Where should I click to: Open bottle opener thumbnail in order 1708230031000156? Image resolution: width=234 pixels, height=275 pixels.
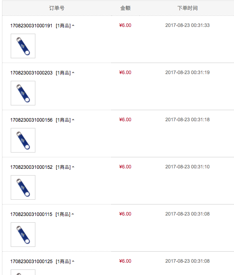tap(23, 140)
